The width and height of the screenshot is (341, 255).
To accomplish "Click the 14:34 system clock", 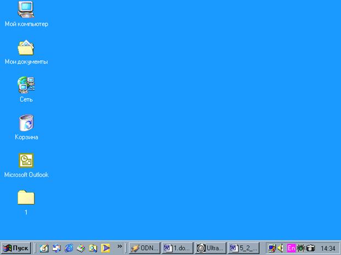I will (x=328, y=248).
